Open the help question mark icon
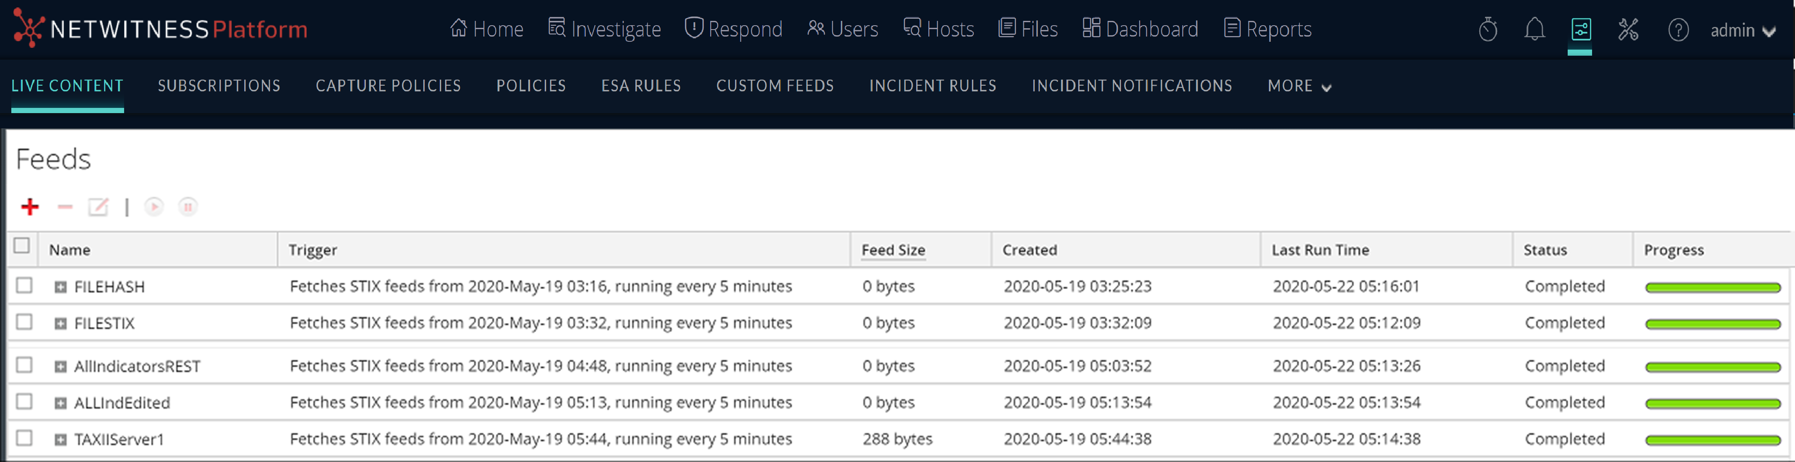This screenshot has height=462, width=1795. [1678, 30]
